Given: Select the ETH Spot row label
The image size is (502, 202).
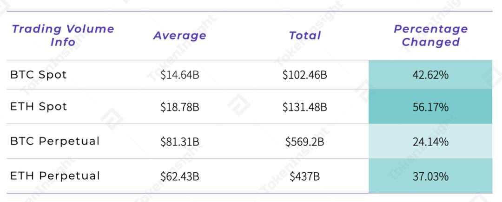Looking at the screenshot, I should pos(39,106).
